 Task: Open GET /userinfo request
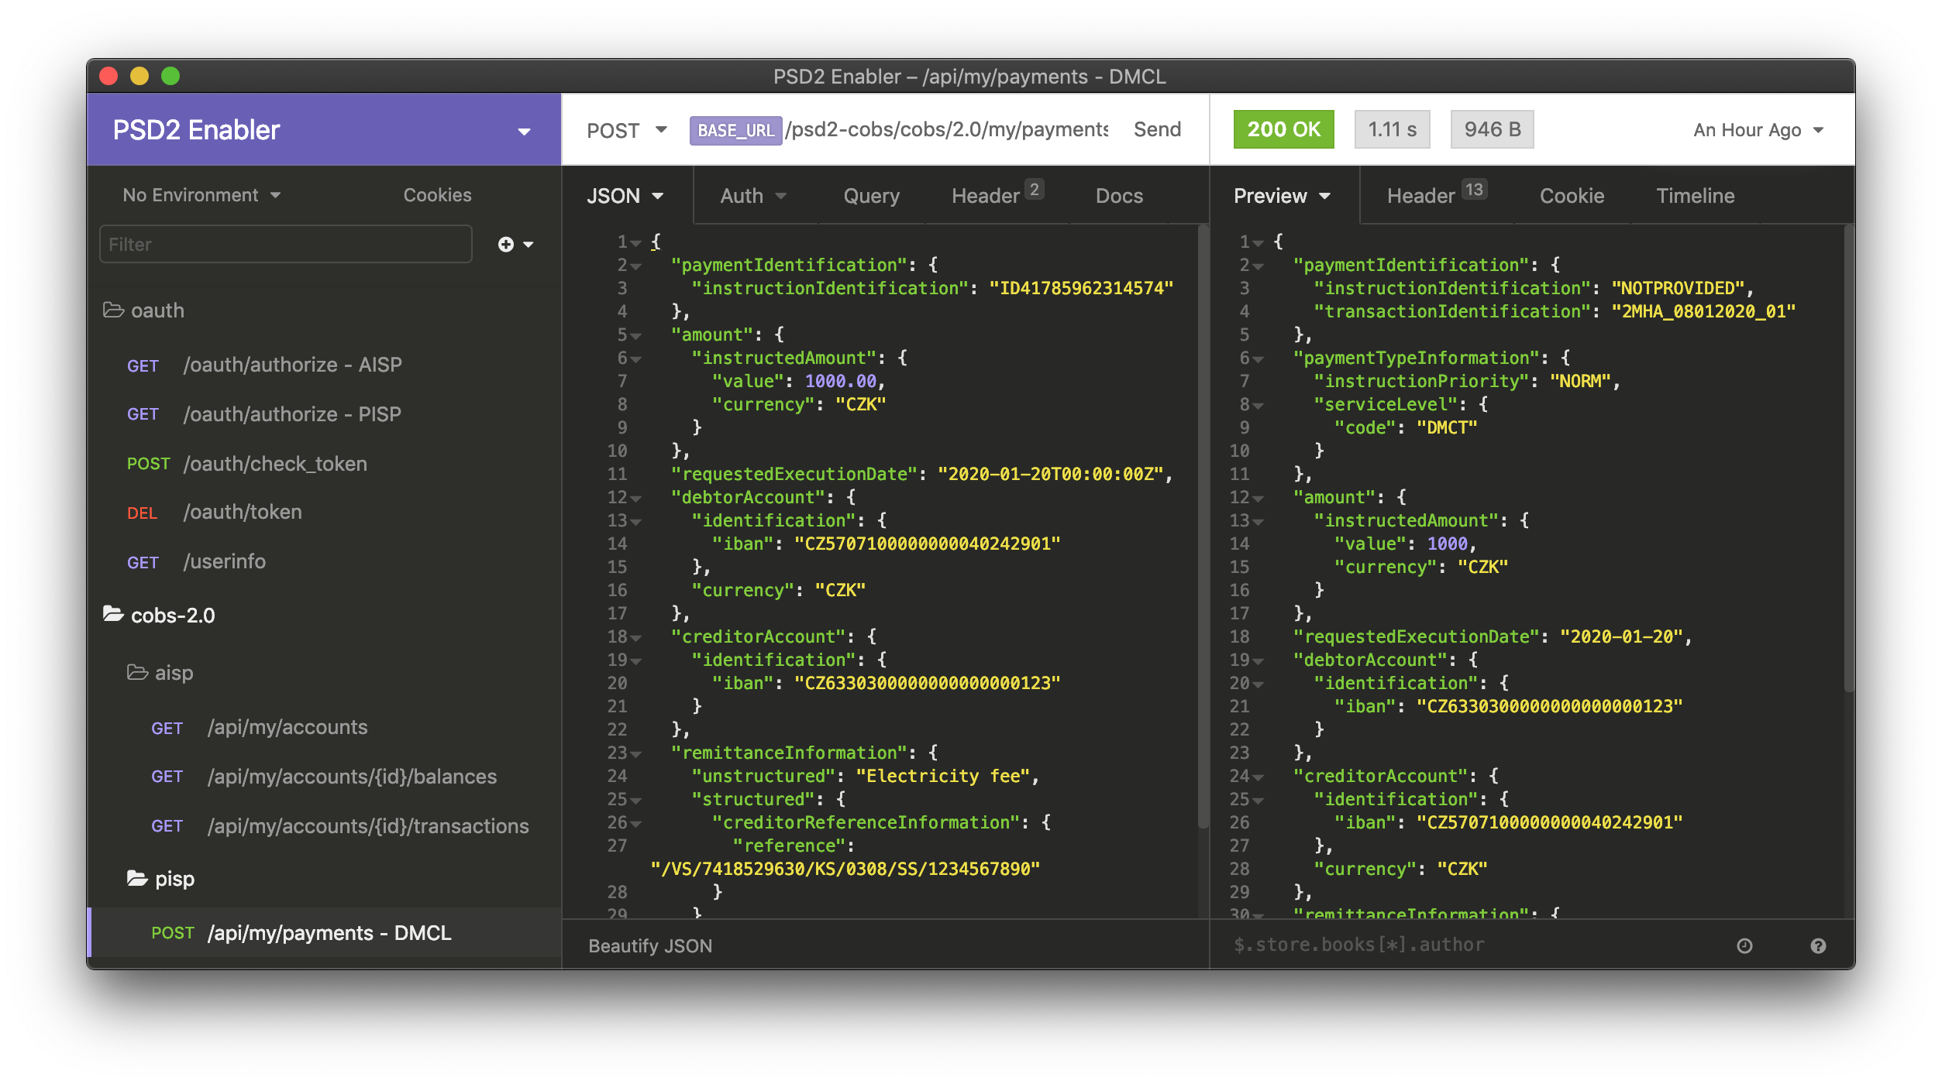tap(324, 561)
